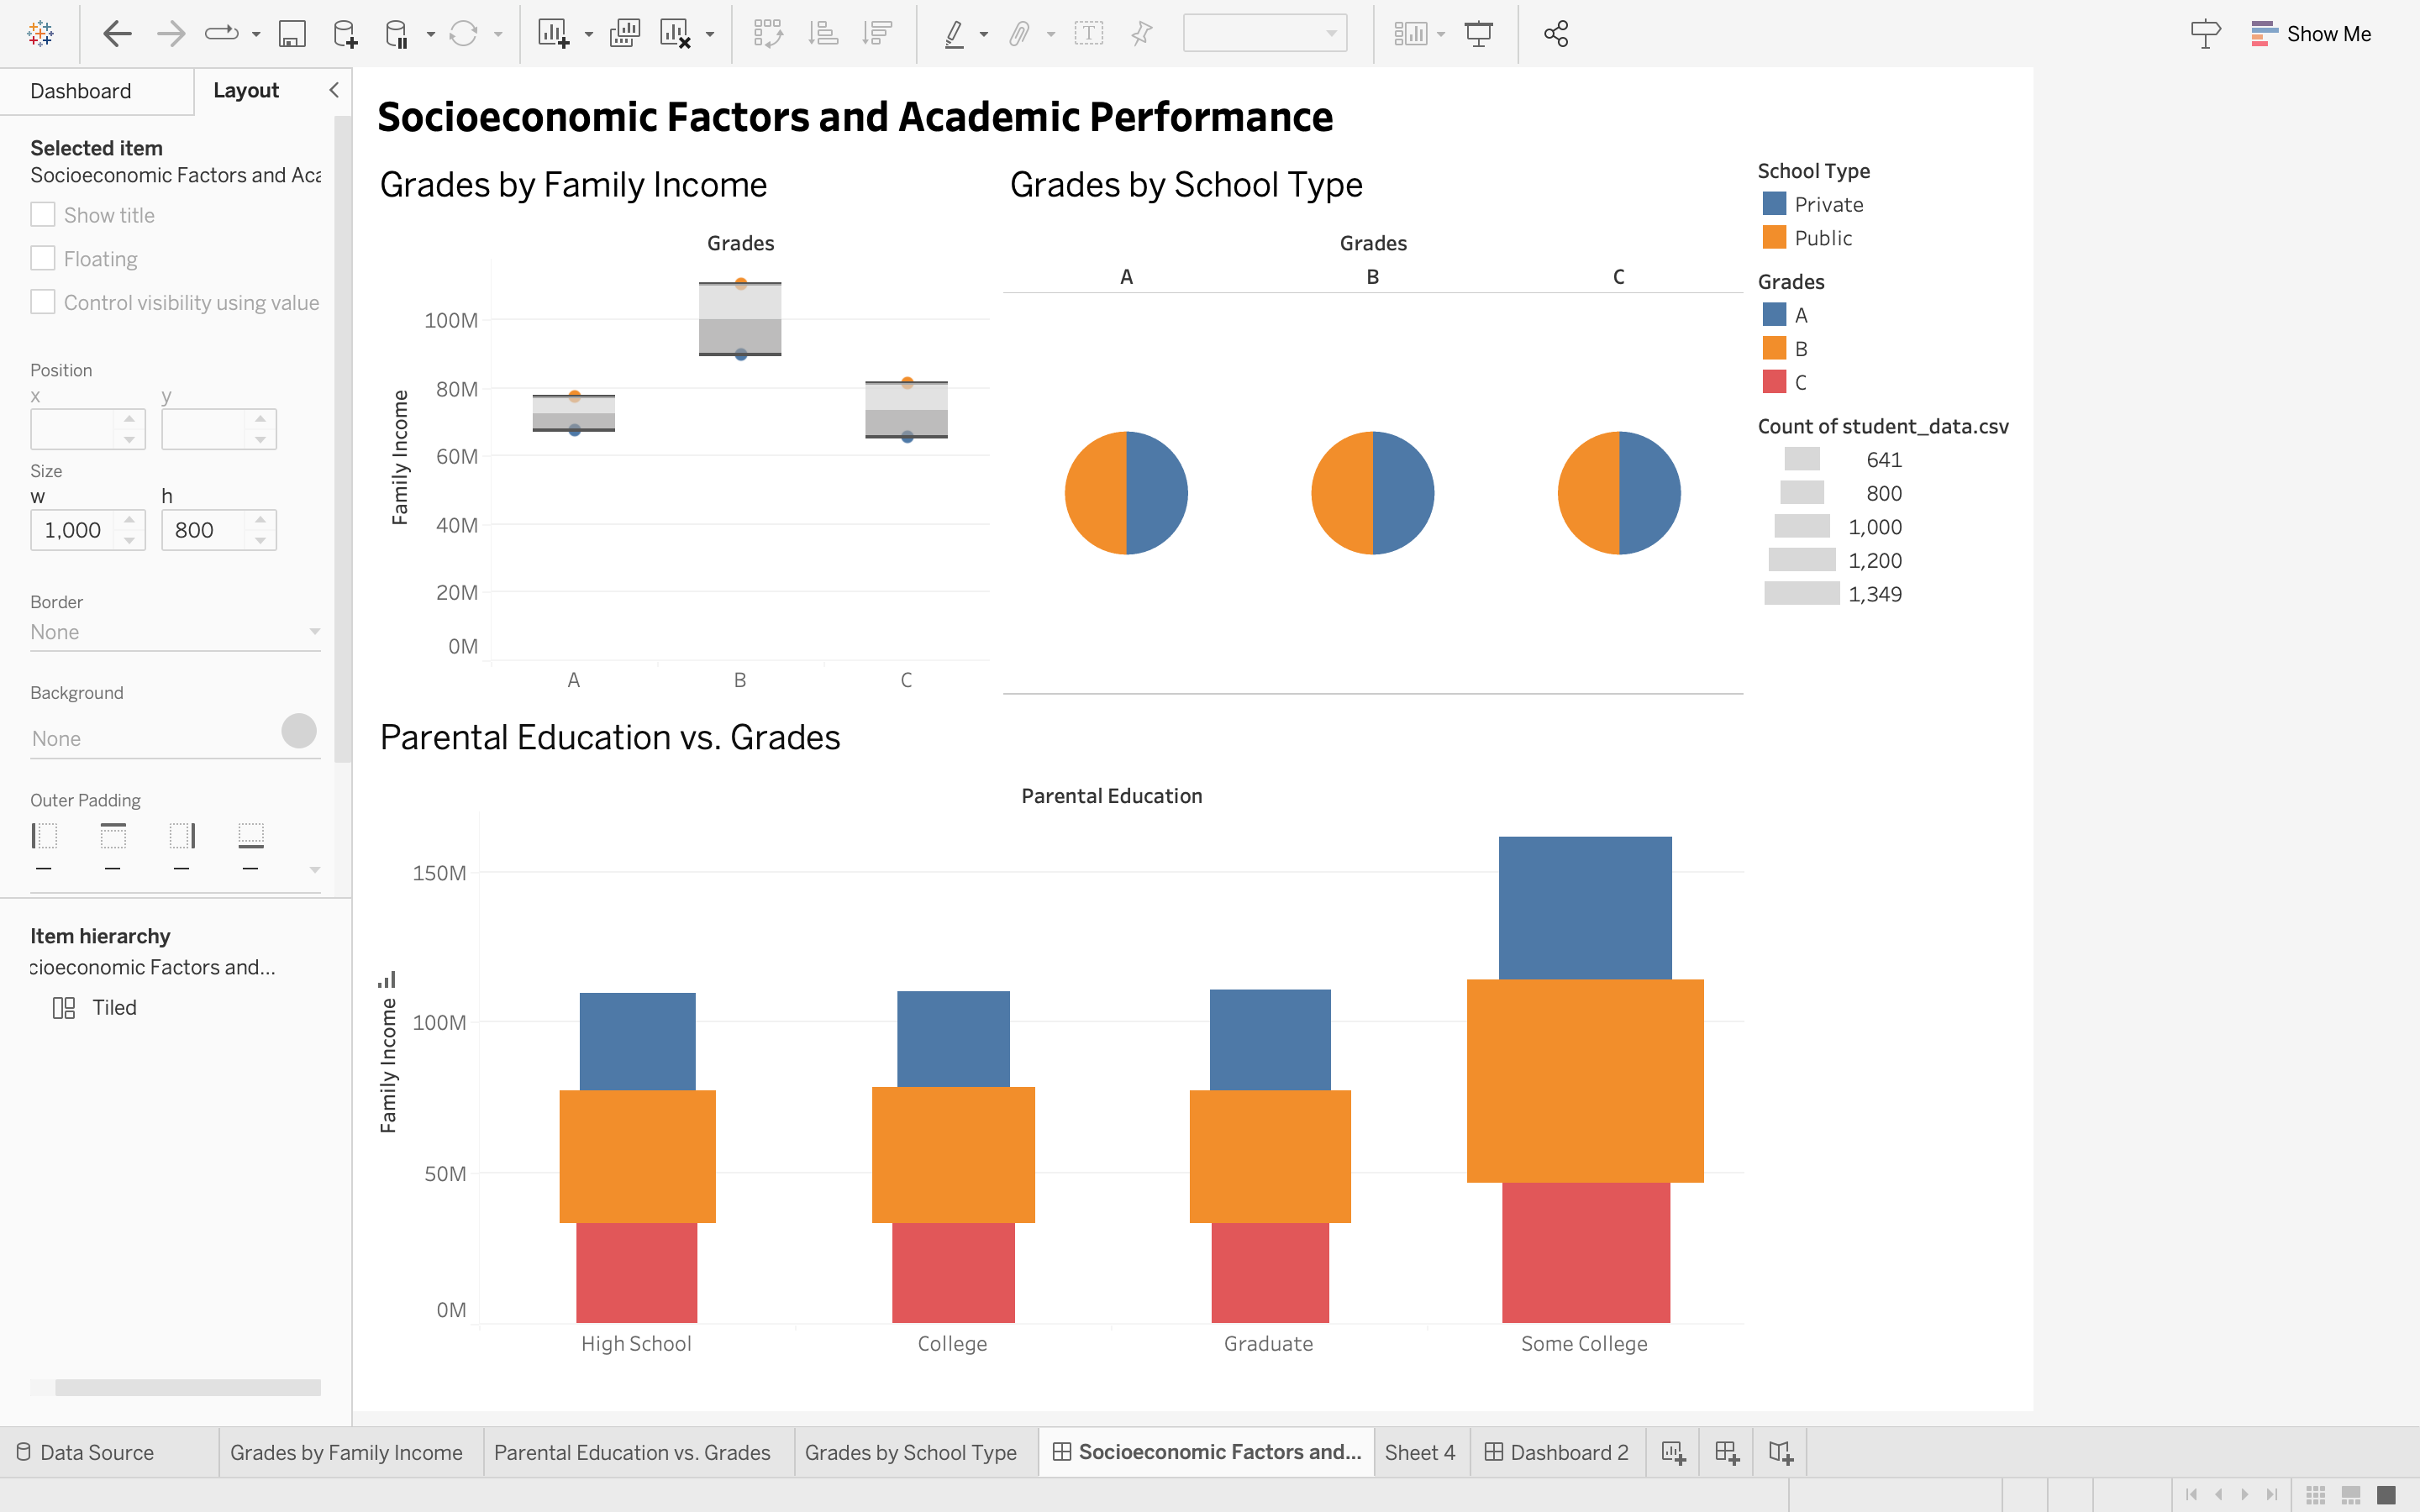This screenshot has width=2420, height=1512.
Task: Click the New Dashboard icon in tab bar
Action: click(1726, 1452)
